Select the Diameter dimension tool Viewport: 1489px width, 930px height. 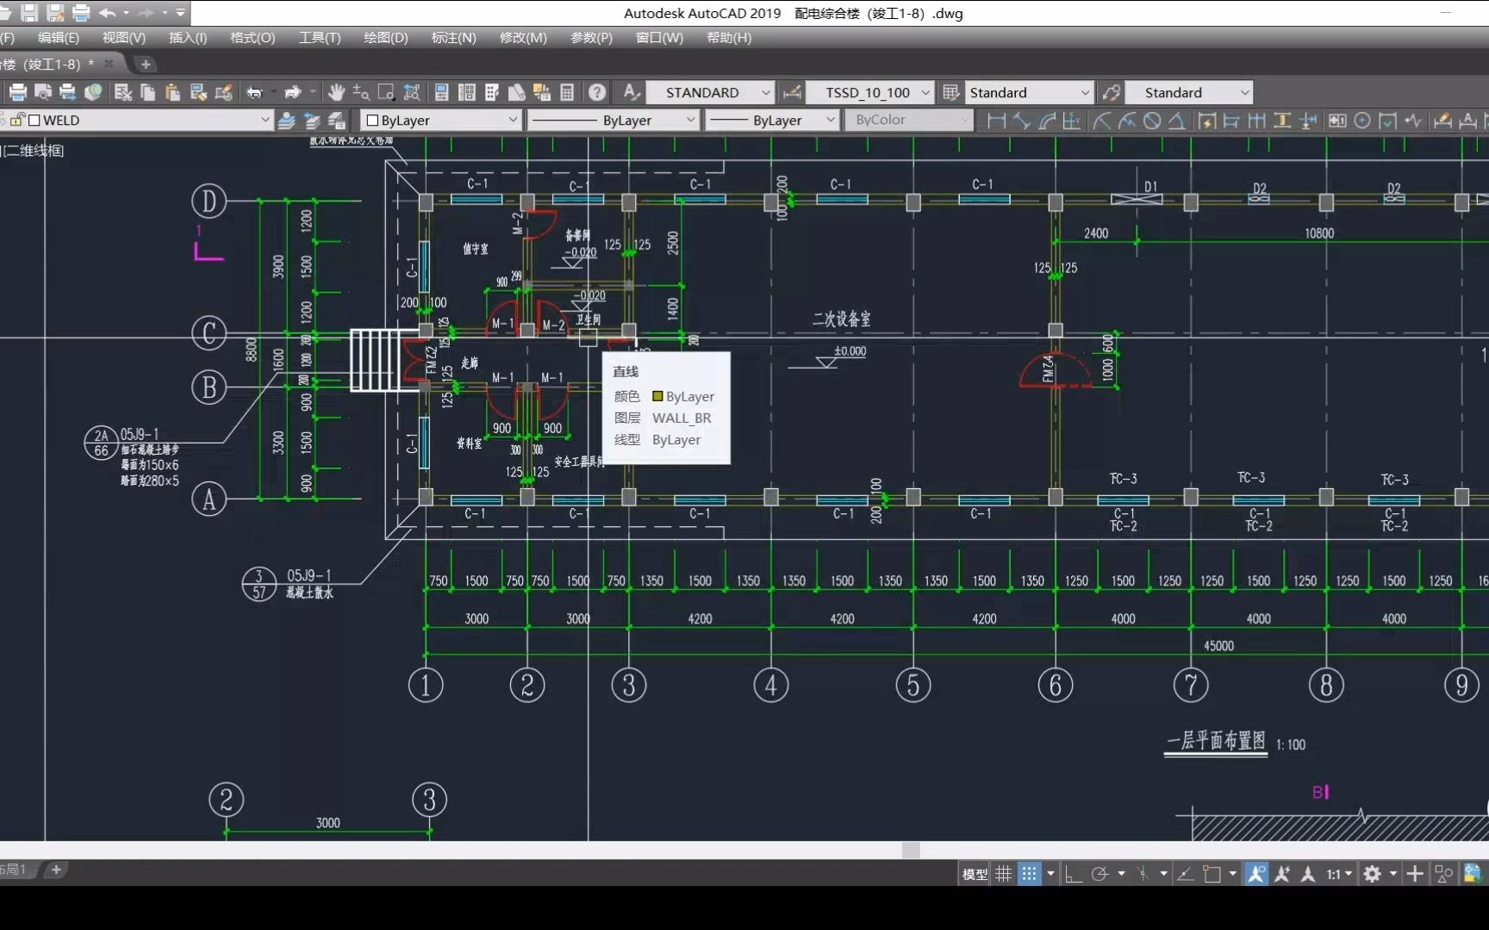point(1152,121)
